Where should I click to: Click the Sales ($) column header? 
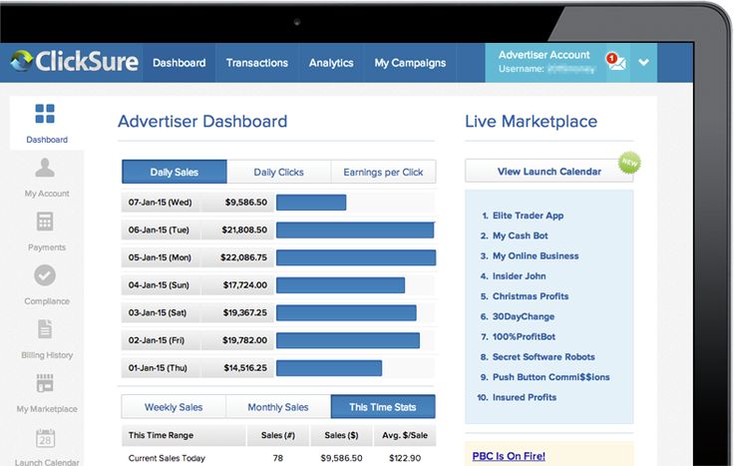[x=341, y=435]
